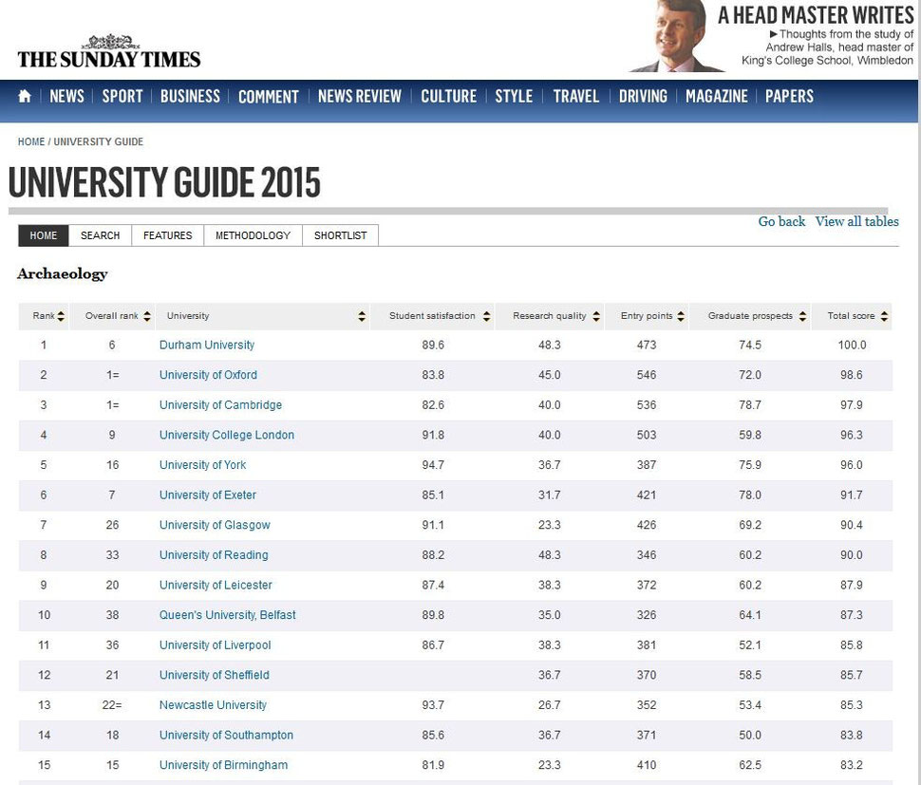Open the Sport section

pyautogui.click(x=122, y=96)
